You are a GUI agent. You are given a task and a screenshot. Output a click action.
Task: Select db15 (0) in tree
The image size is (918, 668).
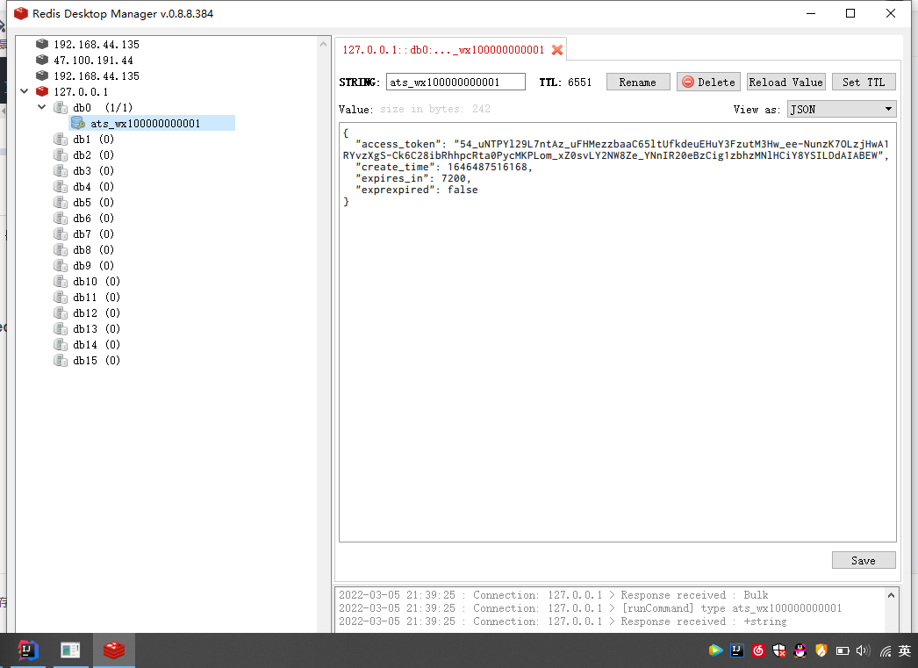(x=97, y=360)
